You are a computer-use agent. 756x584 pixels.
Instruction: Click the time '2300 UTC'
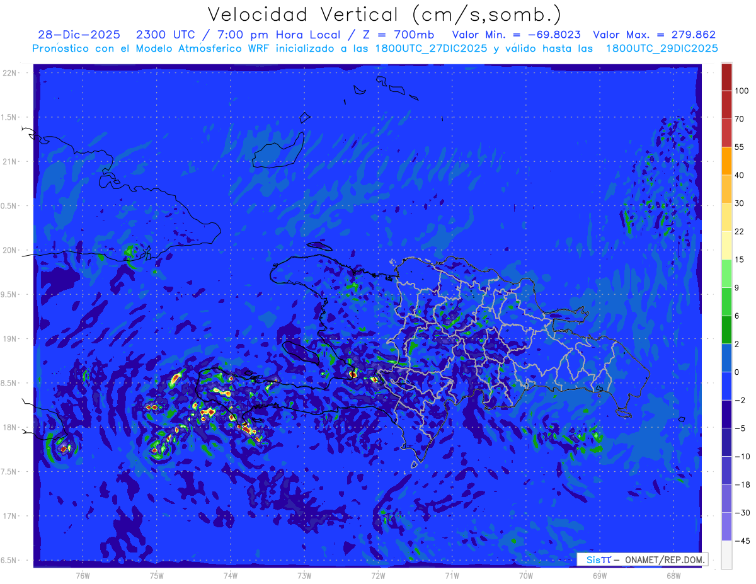pos(167,35)
